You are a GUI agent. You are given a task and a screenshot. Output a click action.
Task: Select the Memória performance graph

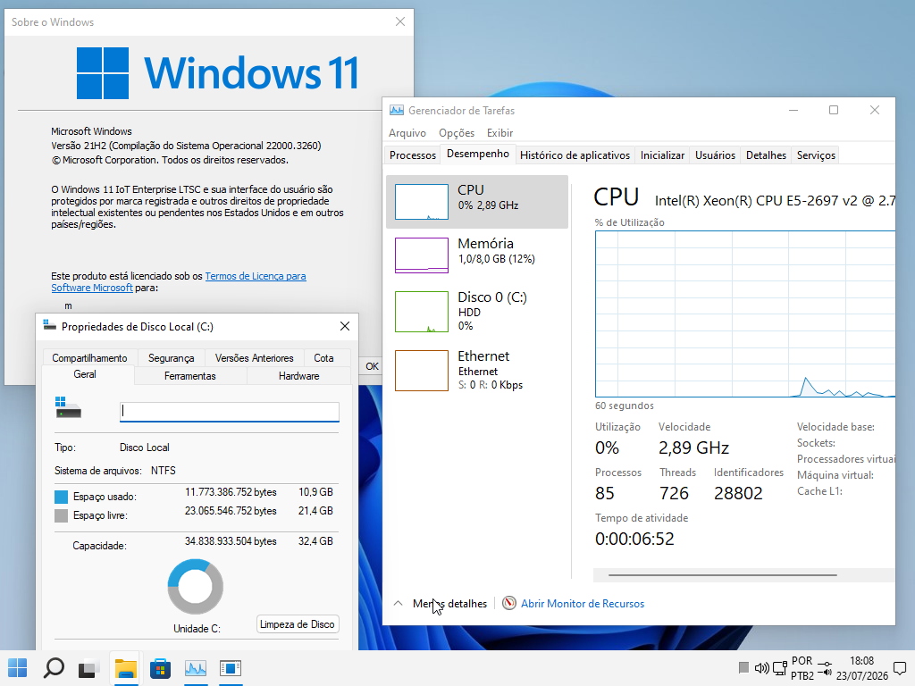pyautogui.click(x=422, y=255)
